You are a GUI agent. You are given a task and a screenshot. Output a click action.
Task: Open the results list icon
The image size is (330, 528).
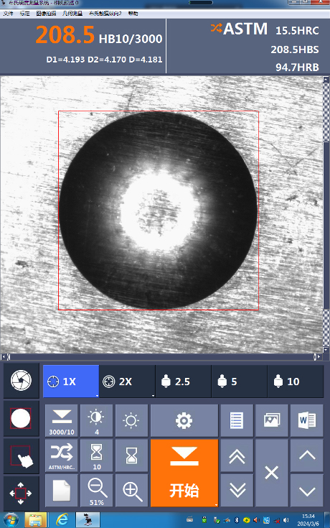tap(237, 420)
